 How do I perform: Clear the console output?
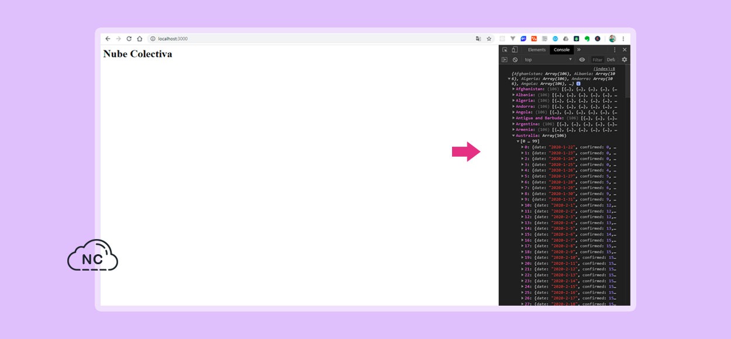pos(515,60)
